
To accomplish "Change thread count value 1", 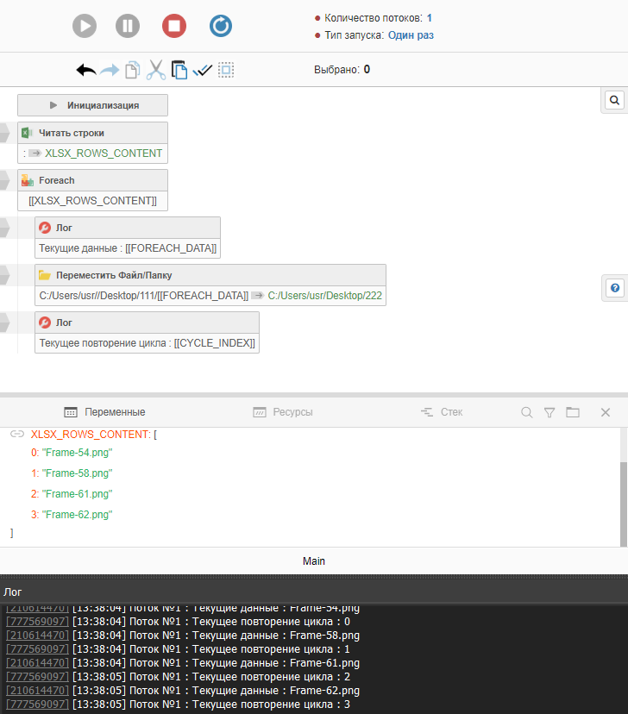I will pyautogui.click(x=430, y=17).
